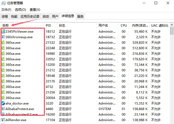Click the 2345PicViewer.exe process icon
Viewport: 174px width, 124px height.
[3, 31]
